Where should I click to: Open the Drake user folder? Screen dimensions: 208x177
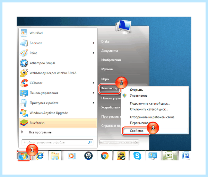105,42
